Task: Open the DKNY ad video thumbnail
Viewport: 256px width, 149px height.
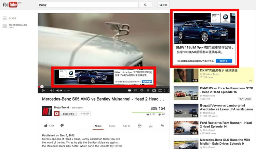Action: (x=186, y=75)
